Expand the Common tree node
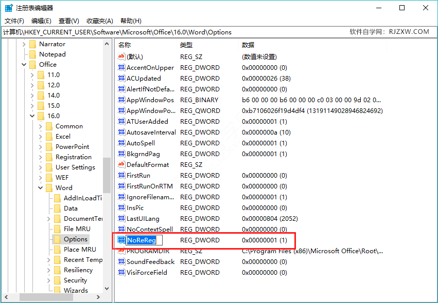 [x=40, y=126]
